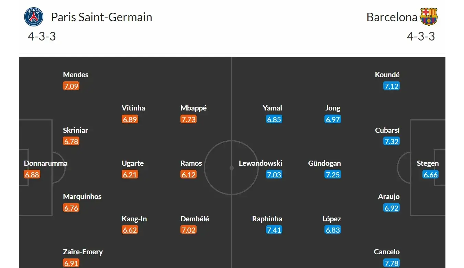The height and width of the screenshot is (268, 464).
Task: Open Yamal's player name
Action: click(x=272, y=108)
